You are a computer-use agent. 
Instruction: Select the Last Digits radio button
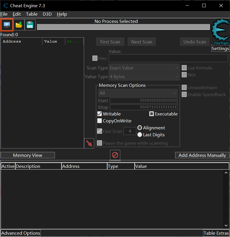[x=140, y=135]
